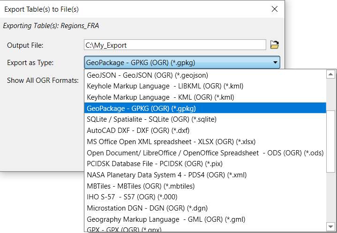Select Keyhole Markup Language LIBKML option

click(205, 86)
